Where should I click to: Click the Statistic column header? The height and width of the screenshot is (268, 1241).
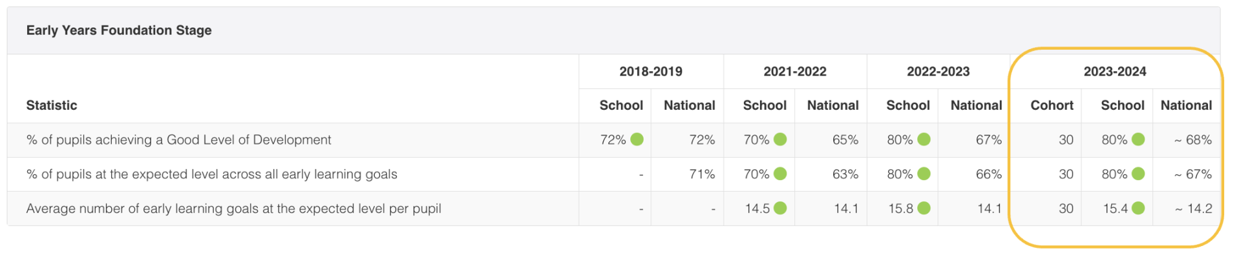pyautogui.click(x=52, y=105)
